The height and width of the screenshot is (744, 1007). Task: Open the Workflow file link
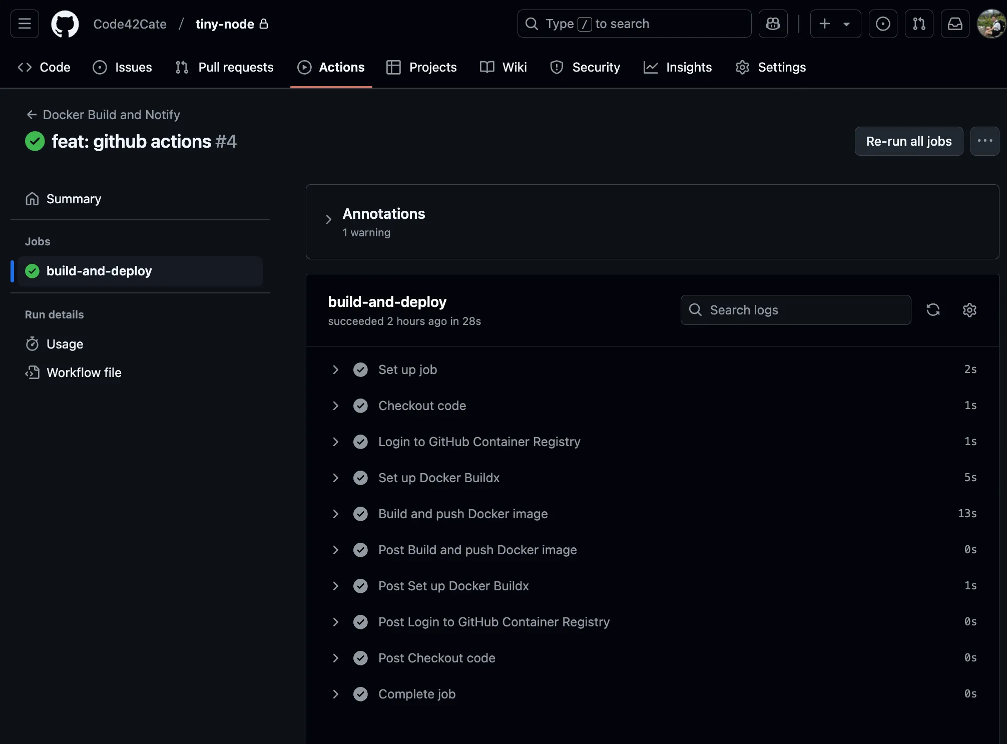84,373
